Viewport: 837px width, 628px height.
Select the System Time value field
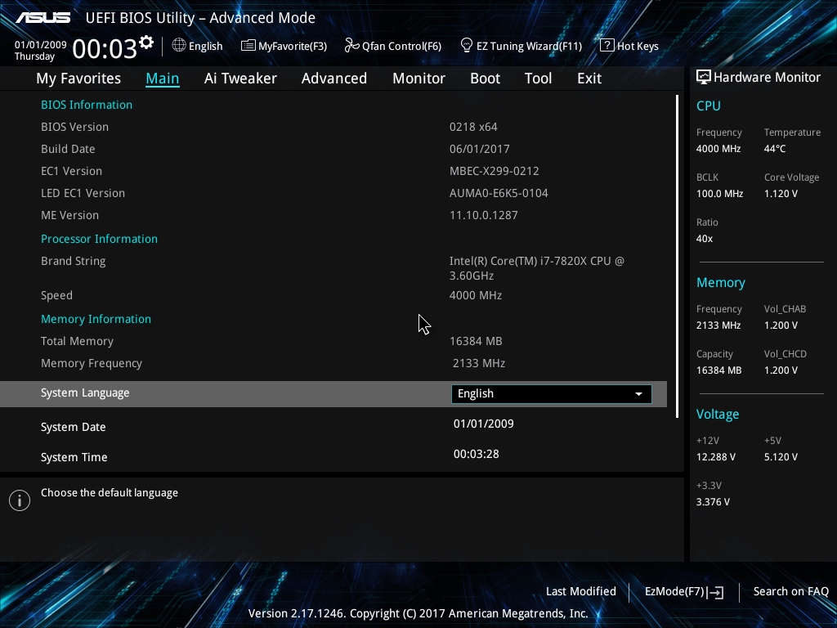477,455
